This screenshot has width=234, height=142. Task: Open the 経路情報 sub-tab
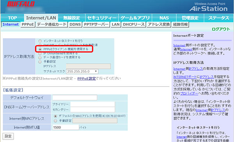[x=181, y=25]
